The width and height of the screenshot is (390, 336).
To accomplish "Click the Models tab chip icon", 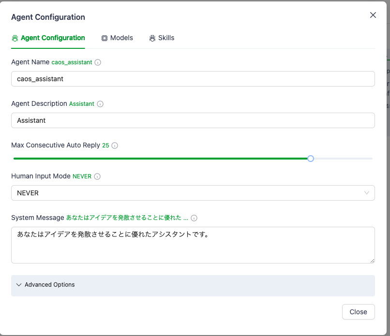I will click(x=105, y=38).
